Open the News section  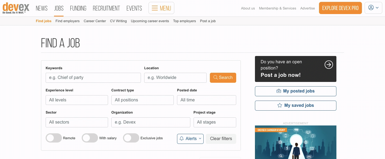(42, 8)
